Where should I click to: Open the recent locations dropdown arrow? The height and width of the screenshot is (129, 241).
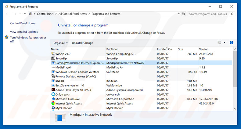tap(20, 14)
